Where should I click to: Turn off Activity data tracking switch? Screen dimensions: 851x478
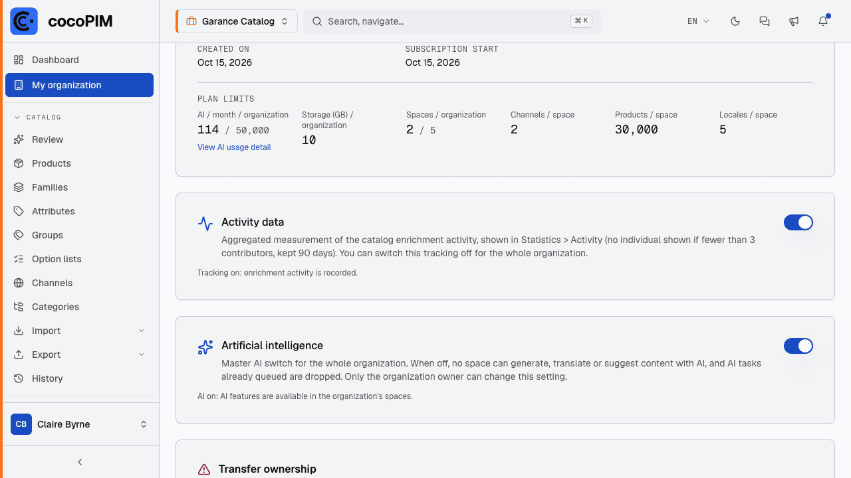coord(798,222)
